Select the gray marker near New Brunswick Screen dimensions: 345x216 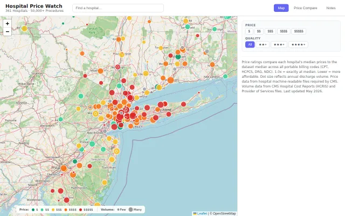(x=105, y=131)
